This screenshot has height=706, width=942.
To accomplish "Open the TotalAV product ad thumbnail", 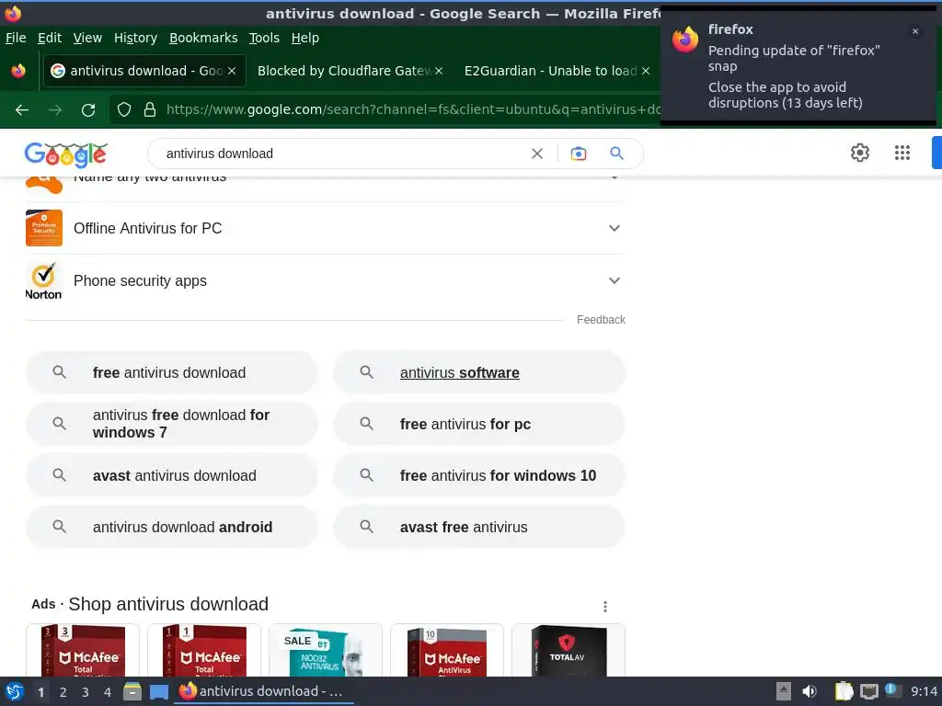I will click(569, 651).
